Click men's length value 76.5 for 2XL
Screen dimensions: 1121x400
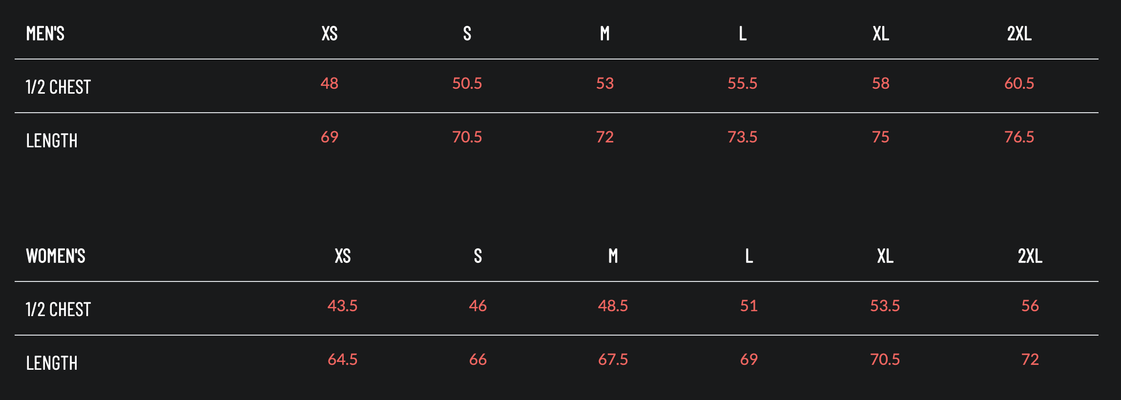pyautogui.click(x=1019, y=137)
